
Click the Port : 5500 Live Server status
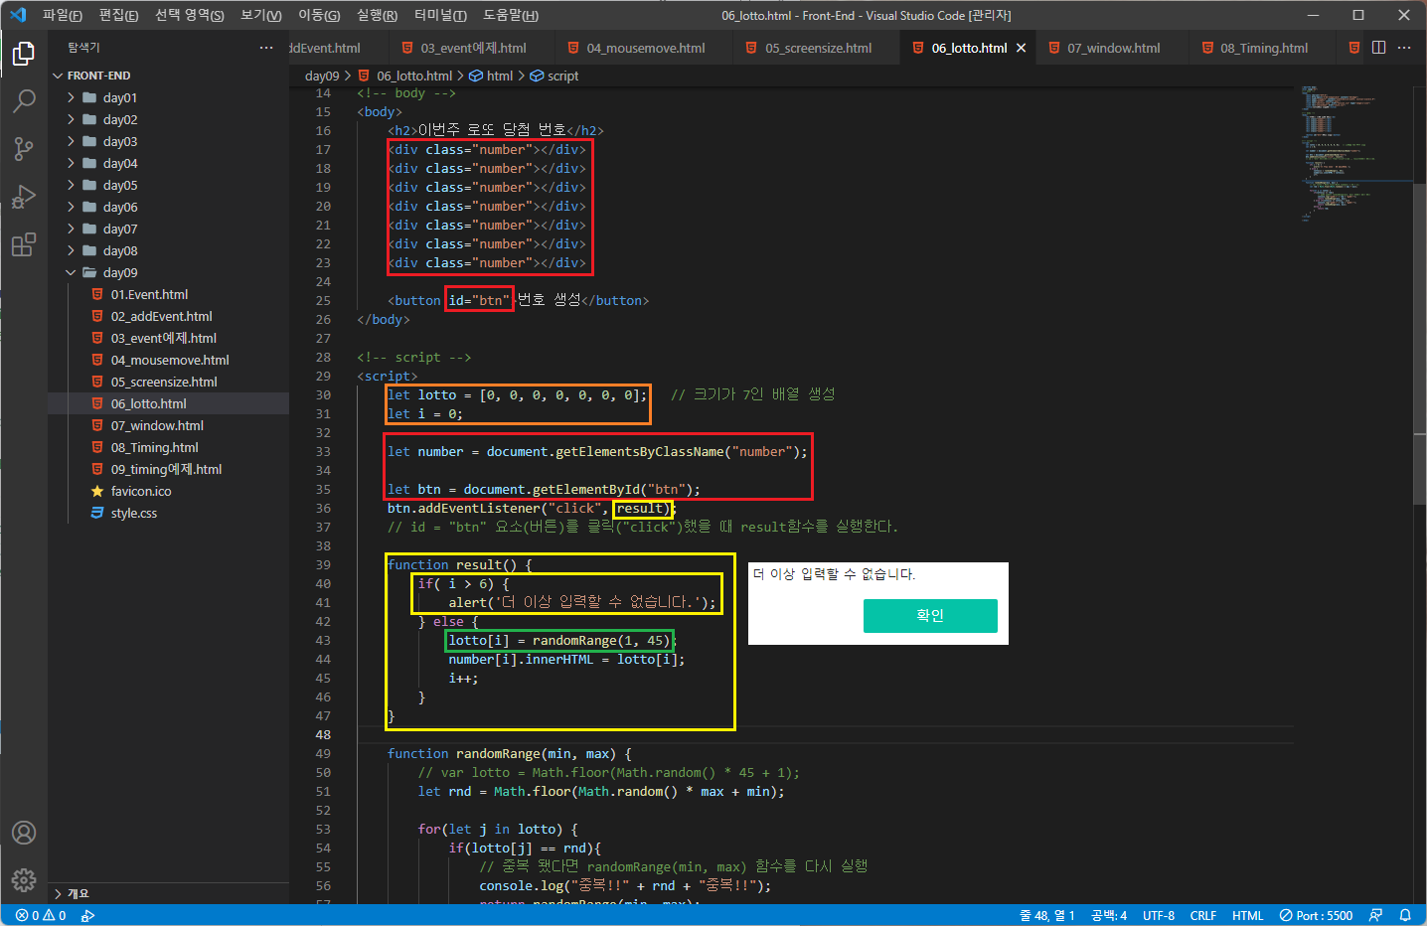(1316, 916)
